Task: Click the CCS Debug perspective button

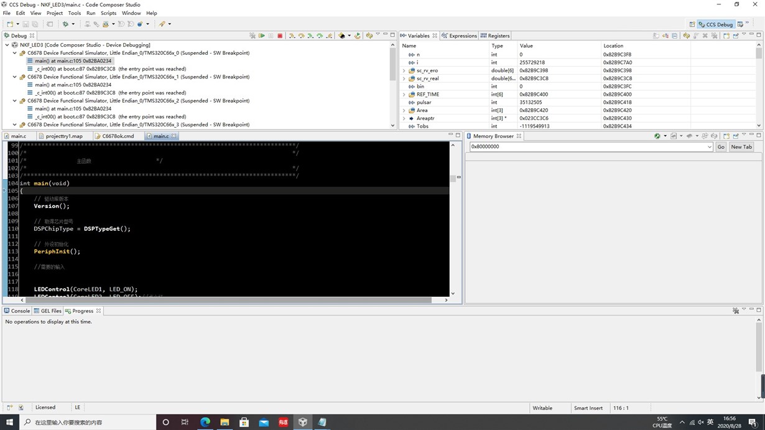Action: coord(716,24)
